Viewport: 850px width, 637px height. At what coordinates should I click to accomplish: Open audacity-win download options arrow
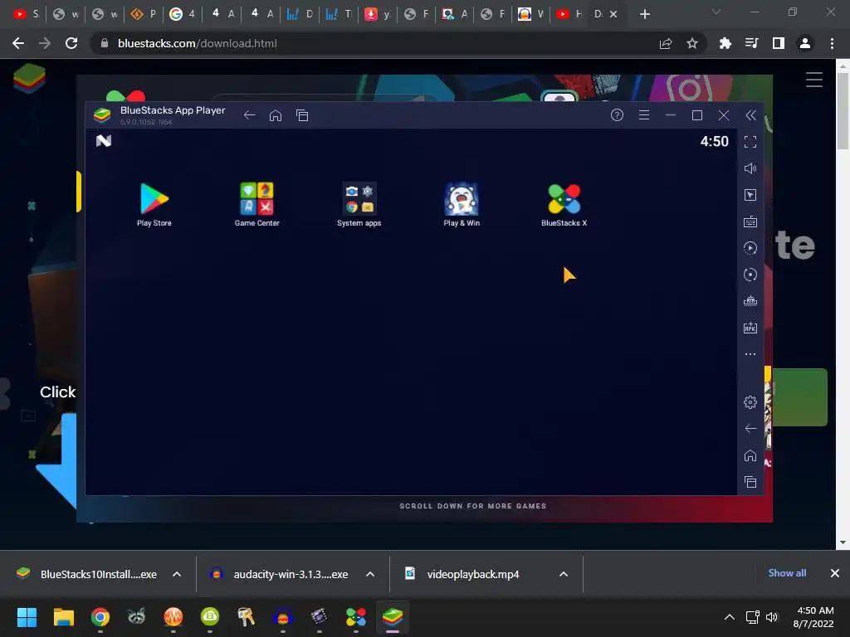point(370,574)
